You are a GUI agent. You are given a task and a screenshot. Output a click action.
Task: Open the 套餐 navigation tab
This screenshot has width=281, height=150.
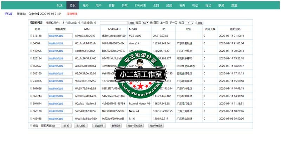(111, 6)
